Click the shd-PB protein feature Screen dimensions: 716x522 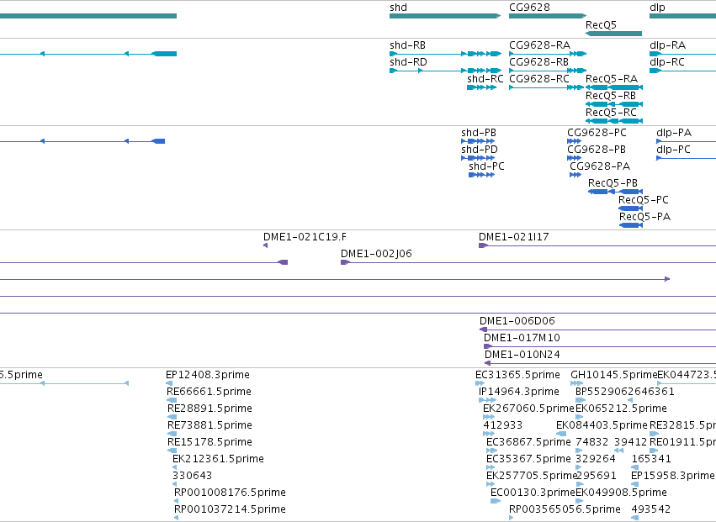(479, 133)
